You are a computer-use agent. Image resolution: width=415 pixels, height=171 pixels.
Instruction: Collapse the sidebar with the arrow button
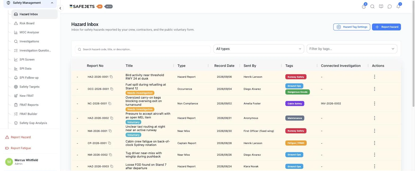click(x=60, y=8)
